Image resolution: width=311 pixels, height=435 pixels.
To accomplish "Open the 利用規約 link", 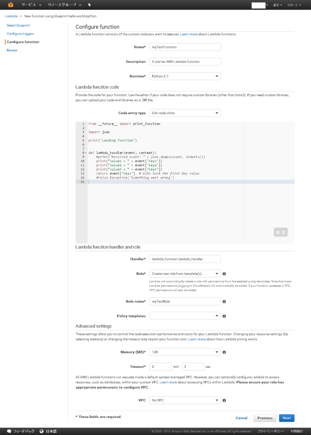I will [297, 432].
